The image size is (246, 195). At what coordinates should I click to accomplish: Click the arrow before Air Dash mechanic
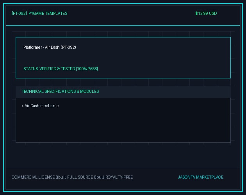(x=23, y=106)
